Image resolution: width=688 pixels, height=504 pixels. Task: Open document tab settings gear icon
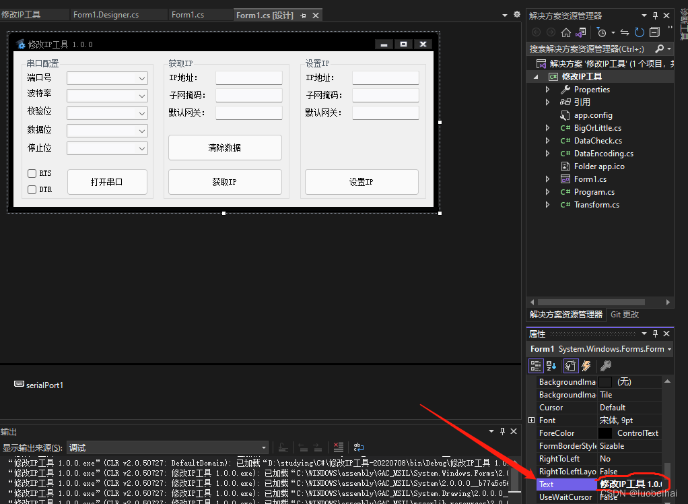pyautogui.click(x=517, y=15)
